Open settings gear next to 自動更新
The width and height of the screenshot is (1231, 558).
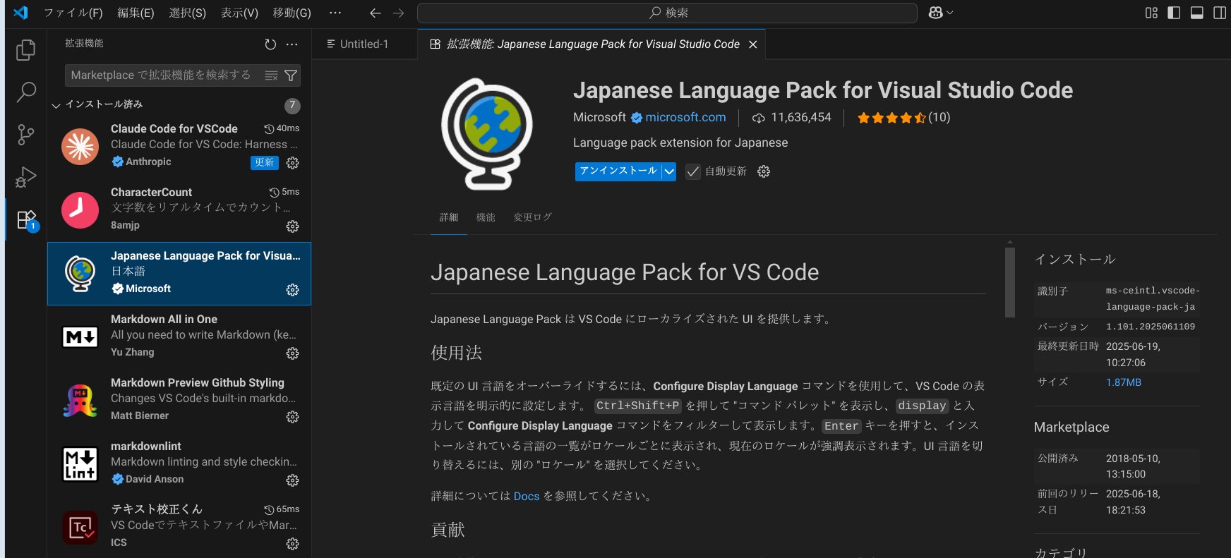[x=764, y=171]
